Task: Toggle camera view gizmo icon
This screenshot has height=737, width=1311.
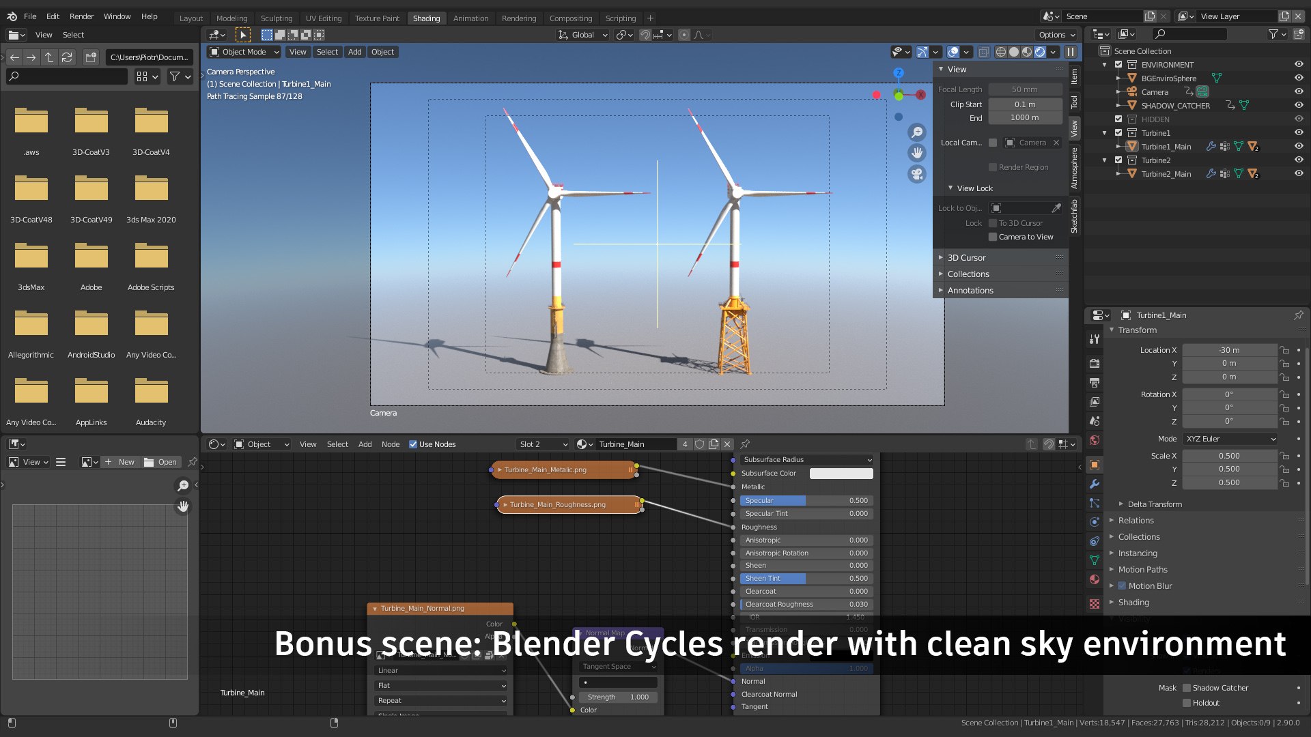Action: point(917,174)
